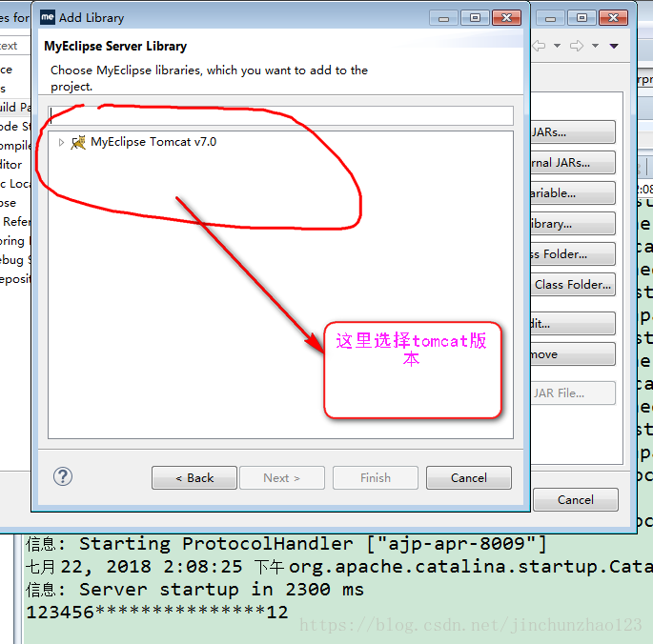Open the view menu triangle in Properties
Viewport: 653px width, 644px height.
[x=614, y=46]
